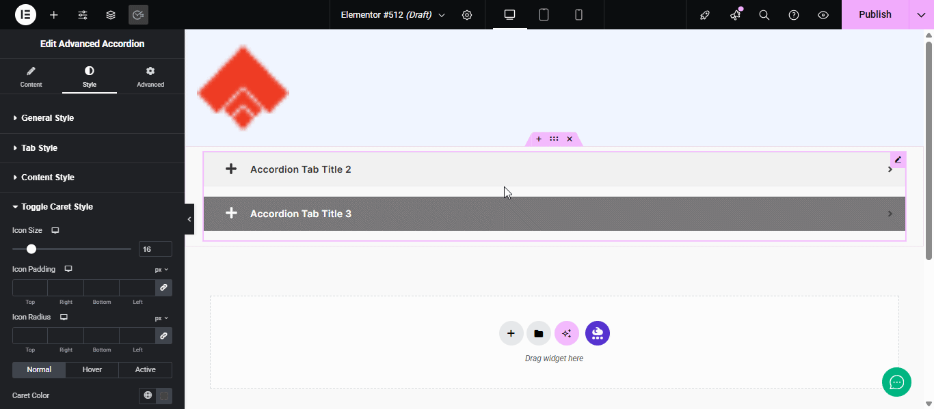Switch to the Advanced tab
This screenshot has width=934, height=409.
point(150,76)
